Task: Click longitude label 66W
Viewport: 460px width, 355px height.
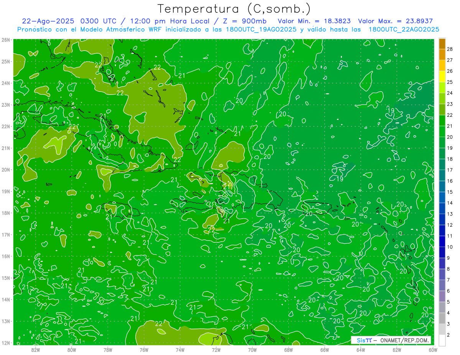Action: (325, 350)
